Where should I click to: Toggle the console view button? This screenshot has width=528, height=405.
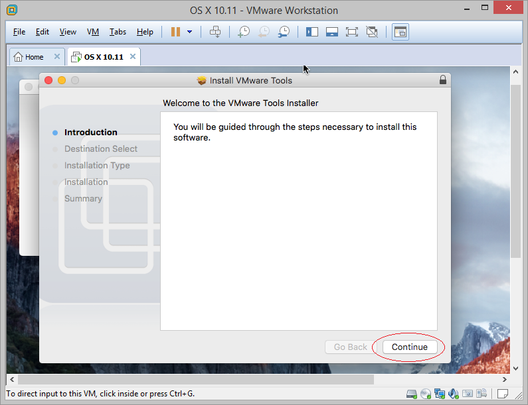click(400, 32)
